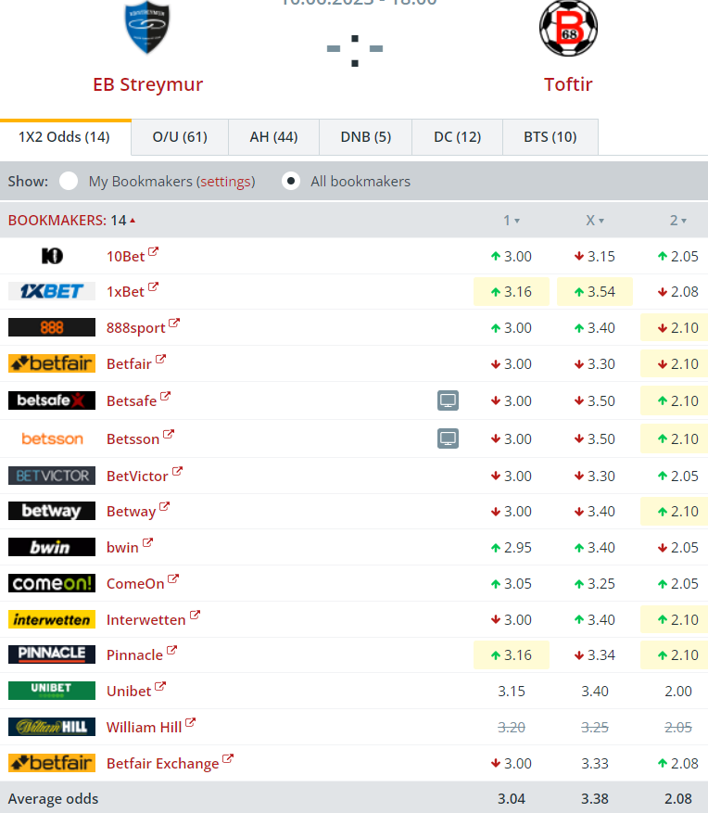Screen dimensions: 708x813
Task: Click 1xBet draw odds 3.54
Action: click(595, 291)
